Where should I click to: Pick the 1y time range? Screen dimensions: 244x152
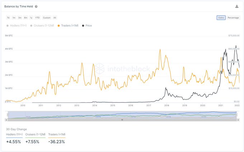pos(31,18)
